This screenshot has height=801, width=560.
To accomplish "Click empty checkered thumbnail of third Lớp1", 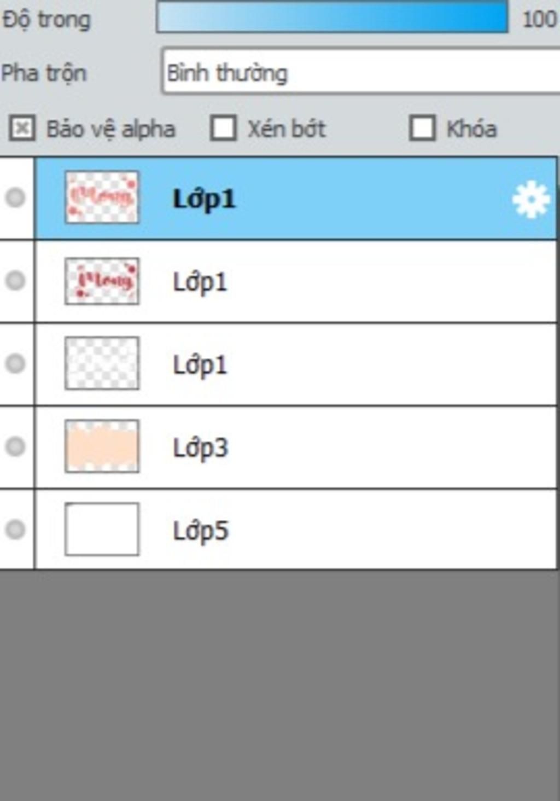I will click(102, 363).
